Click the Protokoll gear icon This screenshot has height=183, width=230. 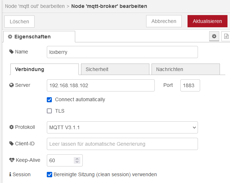click(11, 127)
